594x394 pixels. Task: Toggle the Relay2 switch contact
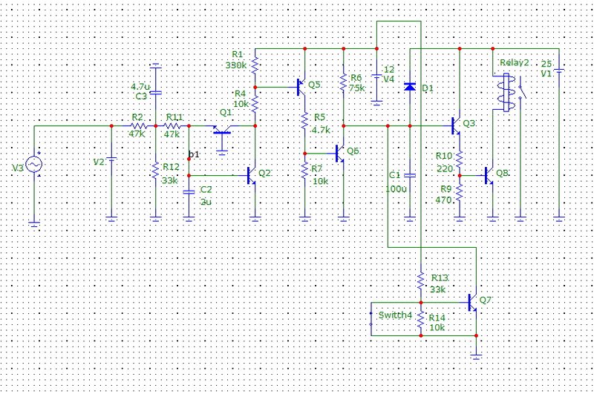tap(521, 88)
